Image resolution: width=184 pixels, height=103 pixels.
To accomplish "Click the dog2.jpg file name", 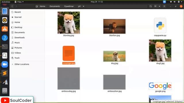I will click(160, 63).
